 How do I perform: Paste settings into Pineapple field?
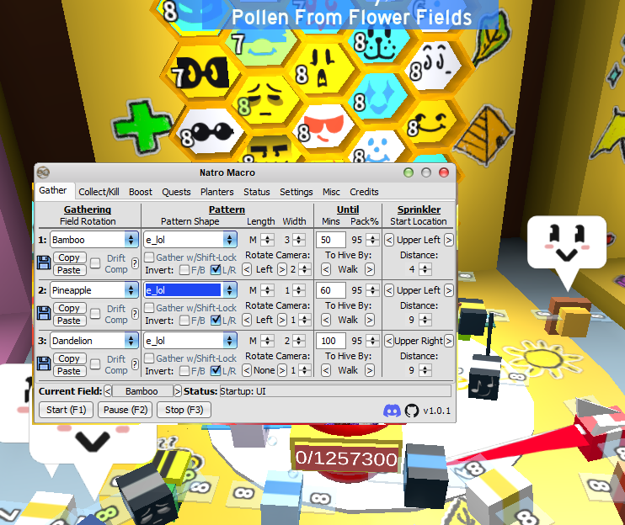69,321
